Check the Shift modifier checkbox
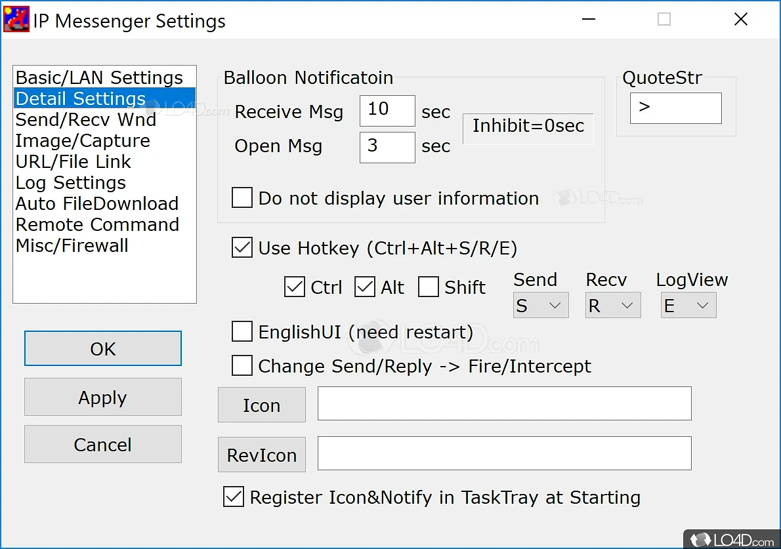The image size is (781, 549). 429,287
